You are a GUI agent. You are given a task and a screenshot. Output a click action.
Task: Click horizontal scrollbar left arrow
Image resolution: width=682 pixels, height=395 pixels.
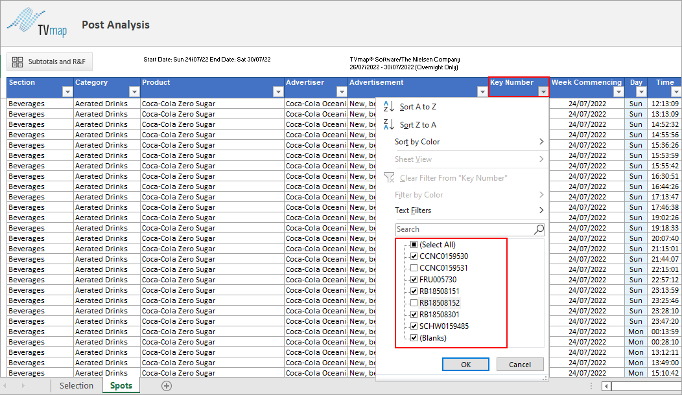606,386
